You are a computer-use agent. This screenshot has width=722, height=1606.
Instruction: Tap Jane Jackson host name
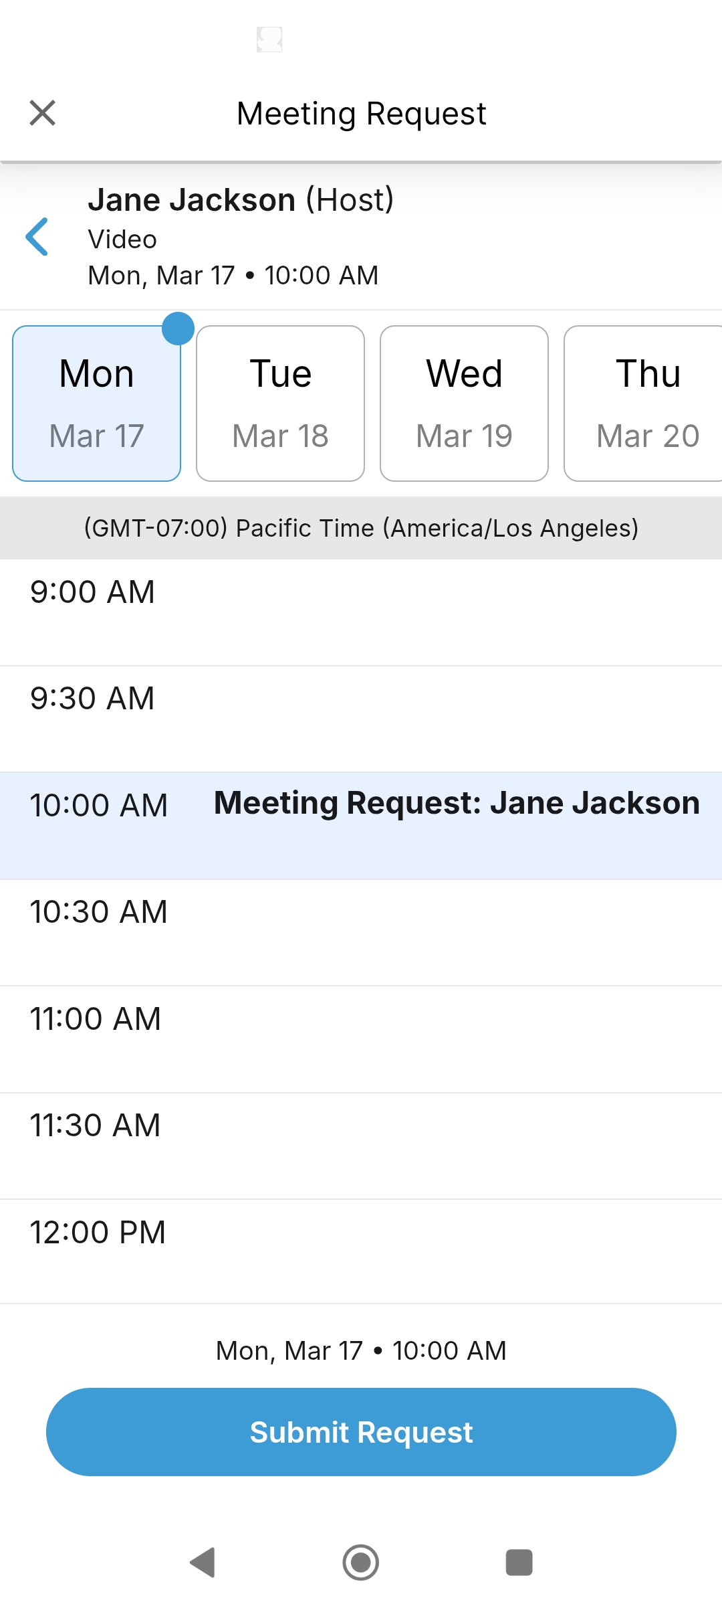192,200
